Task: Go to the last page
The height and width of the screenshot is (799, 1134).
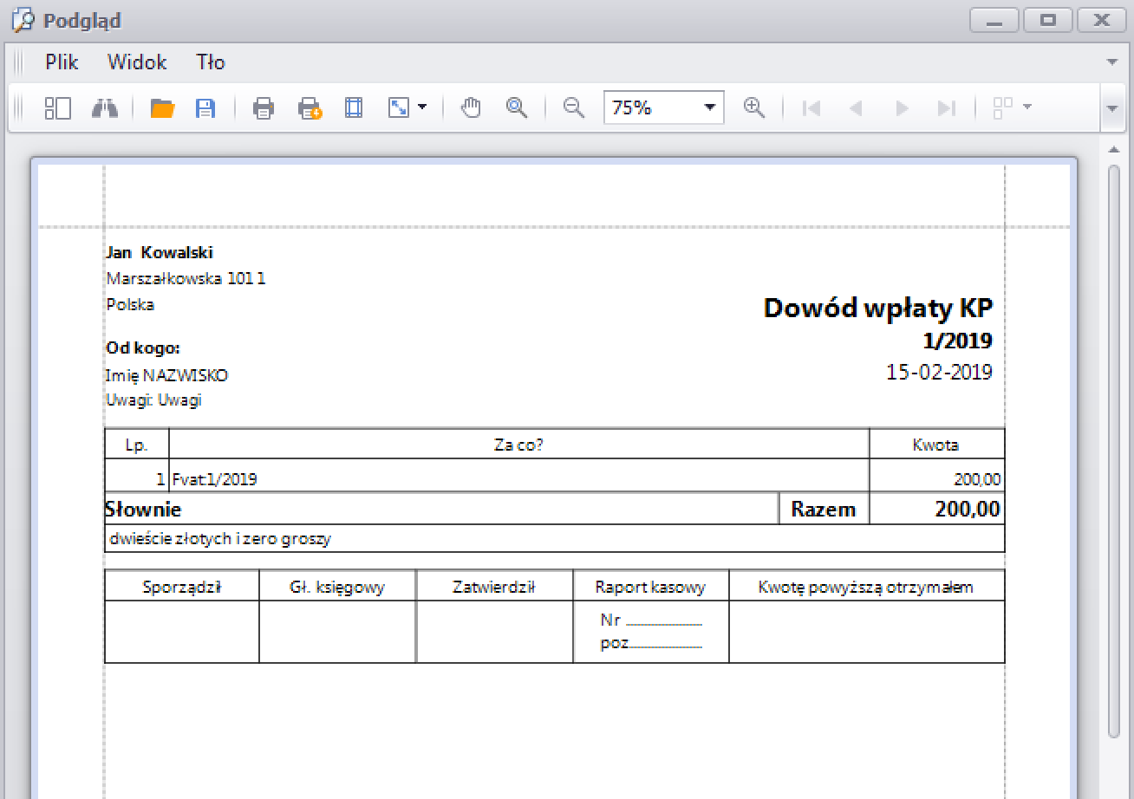Action: pos(946,108)
